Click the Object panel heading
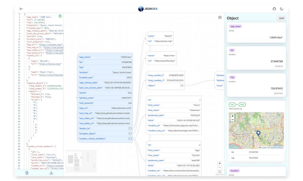The width and height of the screenshot is (303, 181). coord(233,18)
